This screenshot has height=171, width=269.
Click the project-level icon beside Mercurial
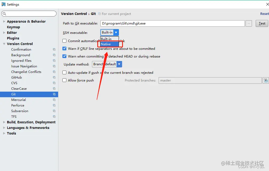(54, 100)
